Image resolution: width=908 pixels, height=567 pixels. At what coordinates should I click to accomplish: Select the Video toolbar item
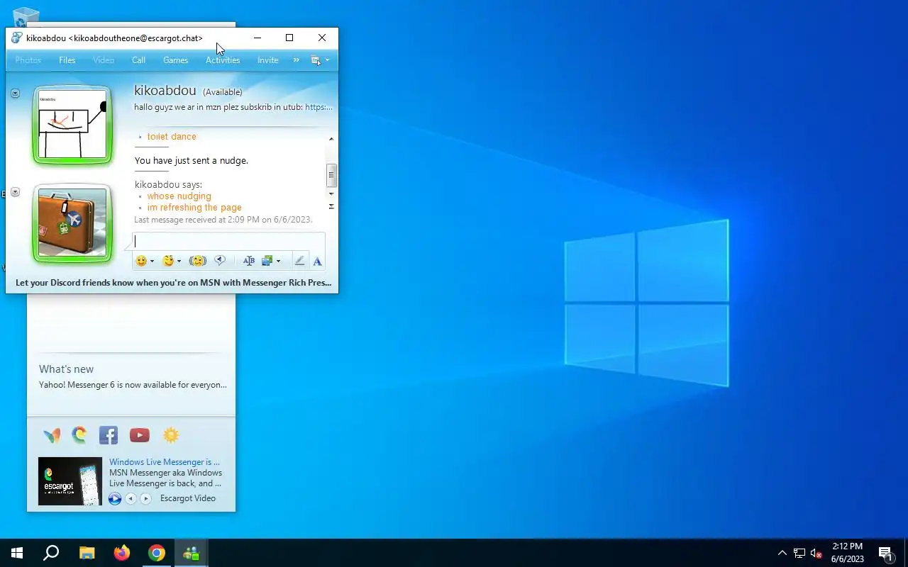[x=104, y=60]
